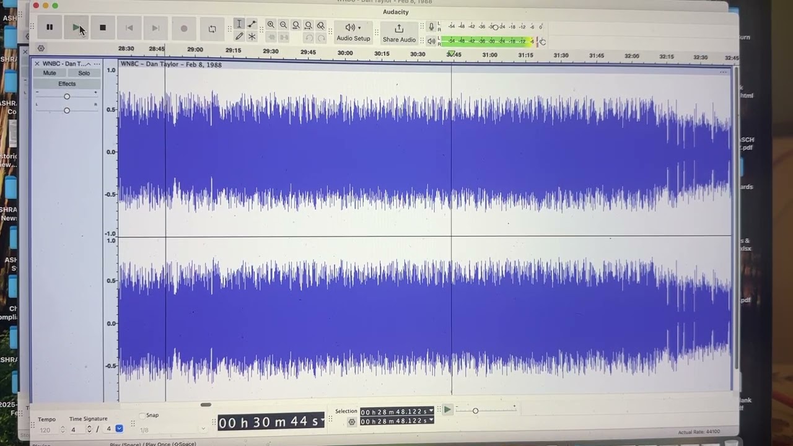Click the time signature numerator stepper
This screenshot has height=446, width=793.
pyautogui.click(x=89, y=429)
